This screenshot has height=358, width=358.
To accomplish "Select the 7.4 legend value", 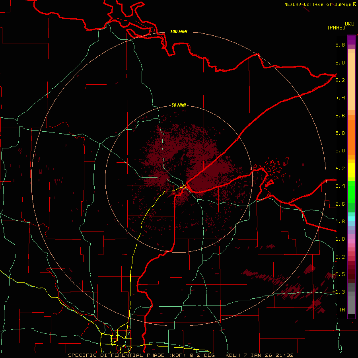I will click(x=340, y=98).
